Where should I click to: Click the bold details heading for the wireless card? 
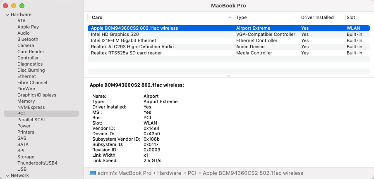click(x=137, y=85)
